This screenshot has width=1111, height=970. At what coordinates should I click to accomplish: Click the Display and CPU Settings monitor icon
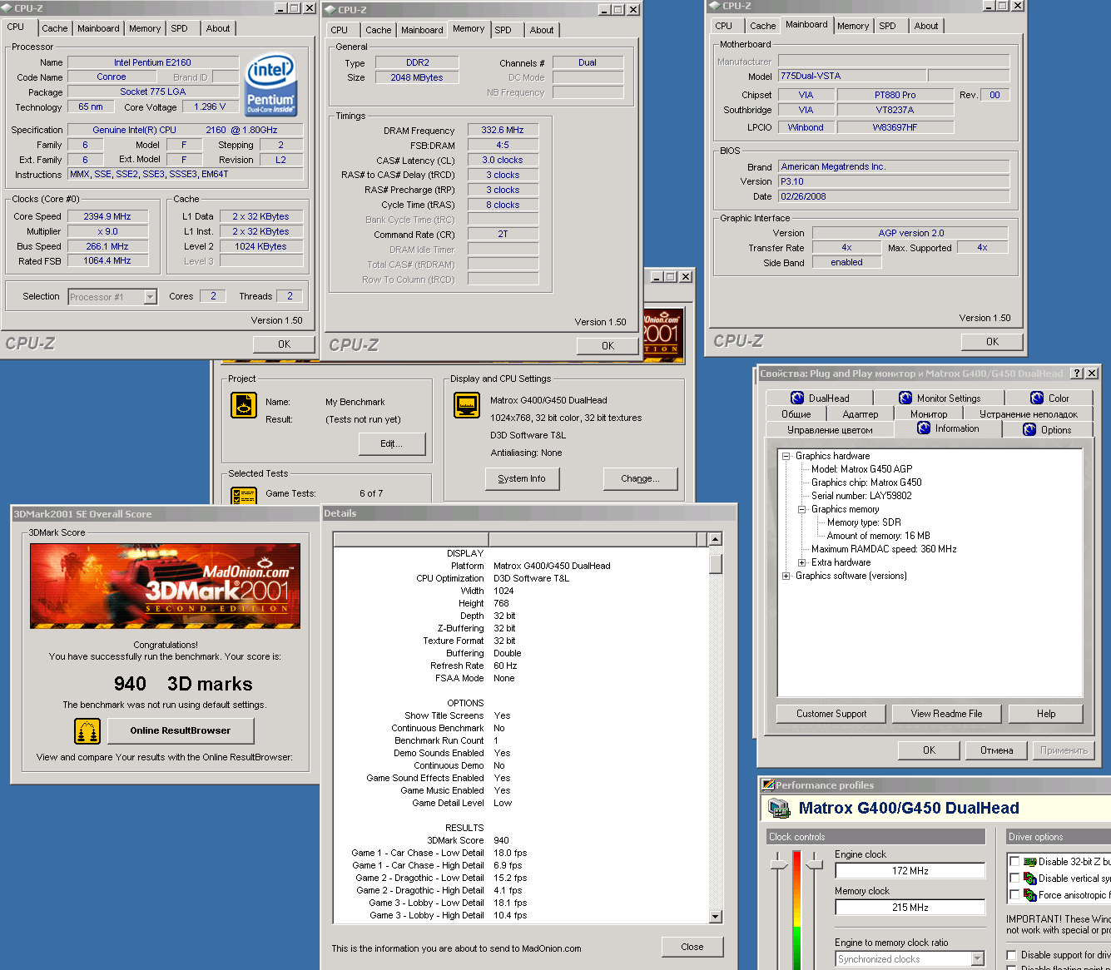[x=467, y=405]
